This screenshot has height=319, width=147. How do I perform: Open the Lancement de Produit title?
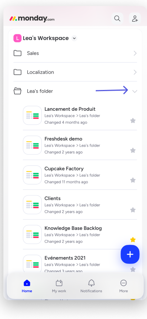[70, 109]
